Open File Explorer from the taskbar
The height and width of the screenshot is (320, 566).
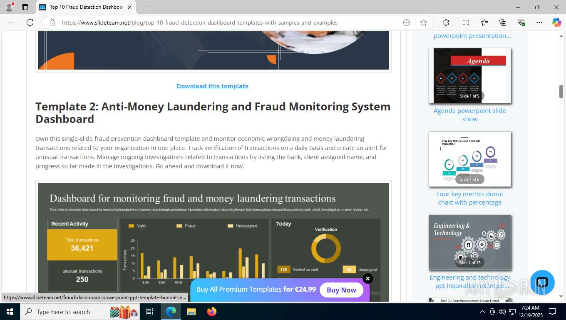point(191,312)
